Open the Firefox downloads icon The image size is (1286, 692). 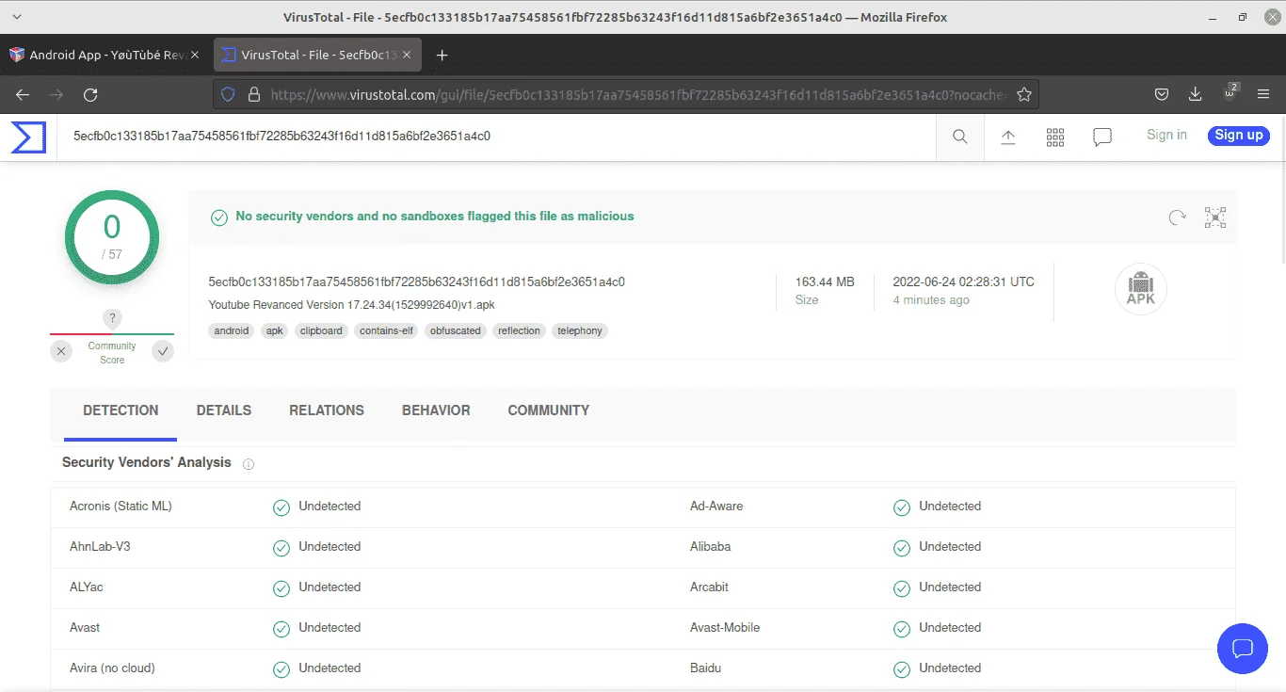coord(1196,94)
